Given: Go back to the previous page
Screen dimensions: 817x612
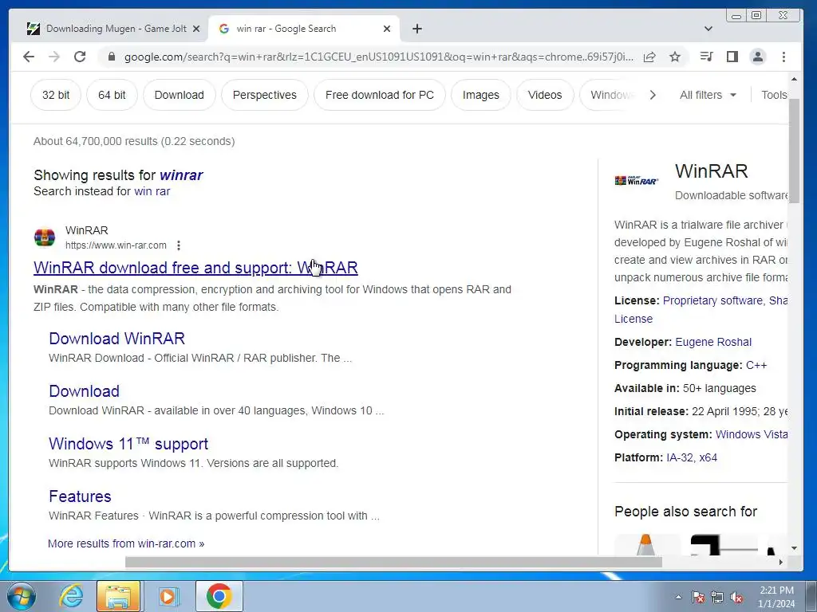Looking at the screenshot, I should coord(29,57).
